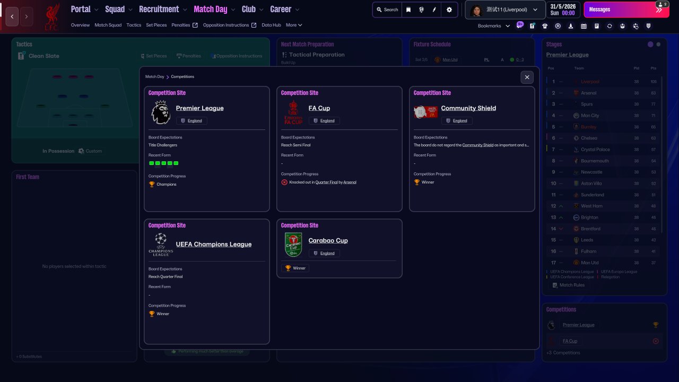679x382 pixels.
Task: Click the manager portrait avatar
Action: point(476,10)
